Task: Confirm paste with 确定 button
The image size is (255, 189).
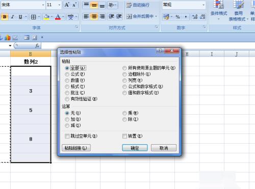Action: coord(135,148)
